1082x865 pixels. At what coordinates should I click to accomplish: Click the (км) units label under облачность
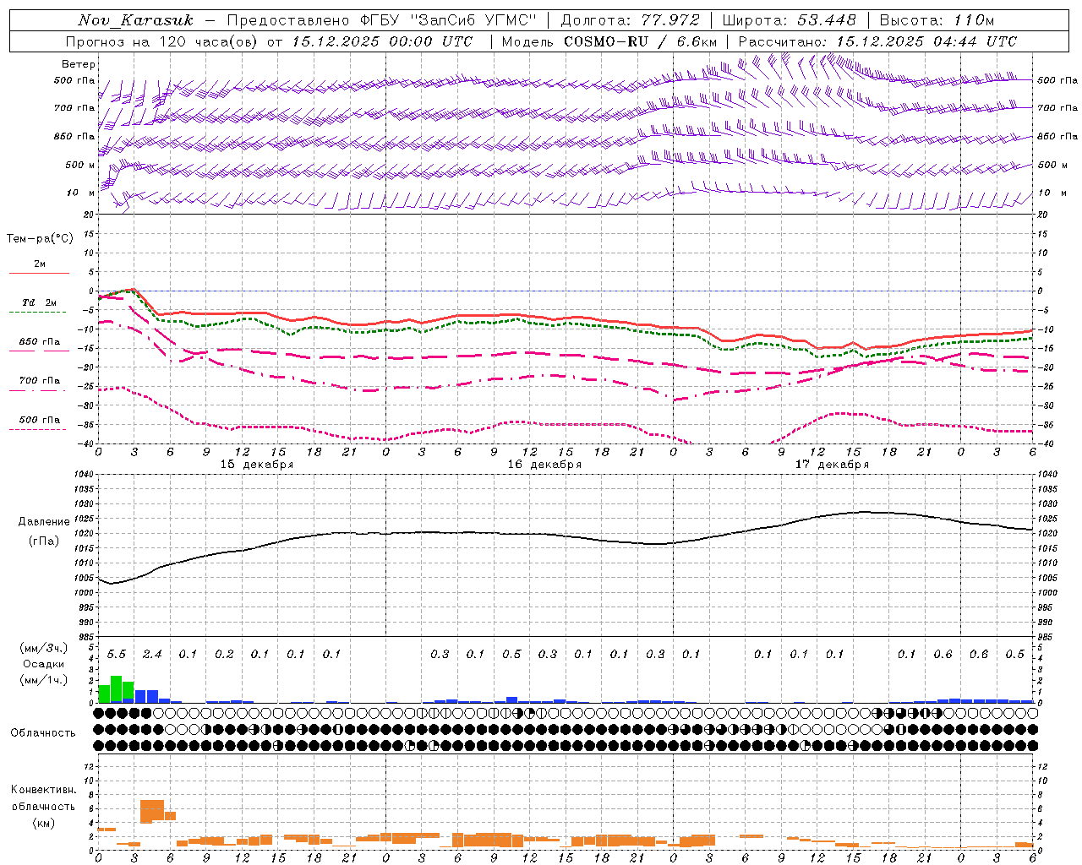click(43, 823)
